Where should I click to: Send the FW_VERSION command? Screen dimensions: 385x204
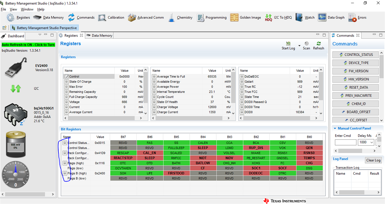coord(355,71)
